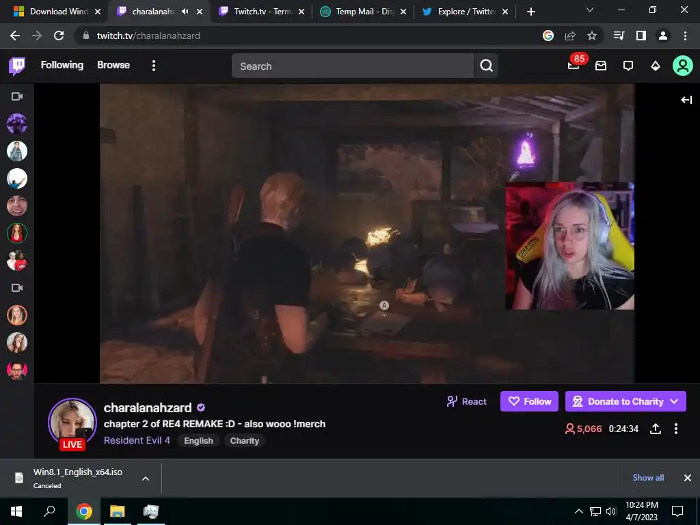Open the volume control in system tray
The image size is (700, 525).
pos(612,511)
